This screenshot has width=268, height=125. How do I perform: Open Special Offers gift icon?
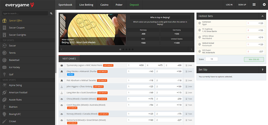pos(5,20)
